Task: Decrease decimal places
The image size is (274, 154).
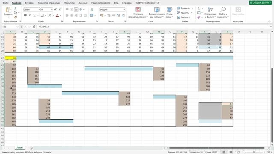Action: coord(123,15)
